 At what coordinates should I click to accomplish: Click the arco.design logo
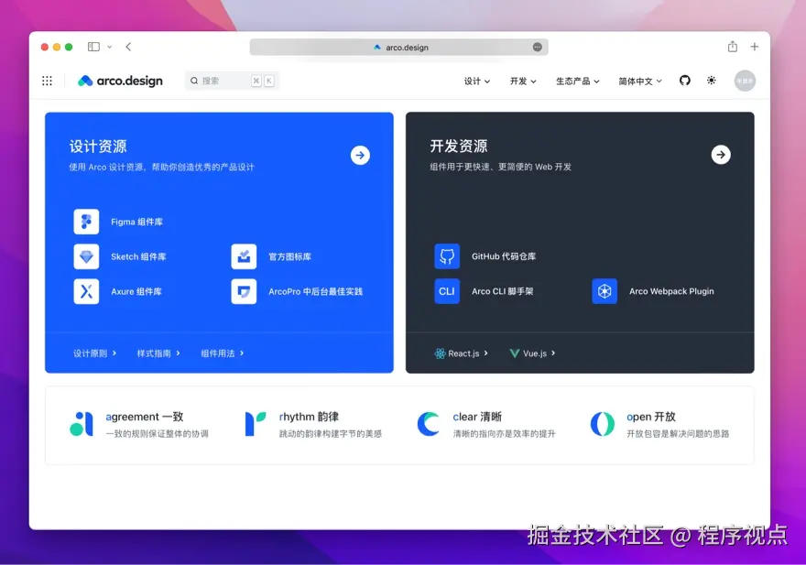click(x=120, y=81)
